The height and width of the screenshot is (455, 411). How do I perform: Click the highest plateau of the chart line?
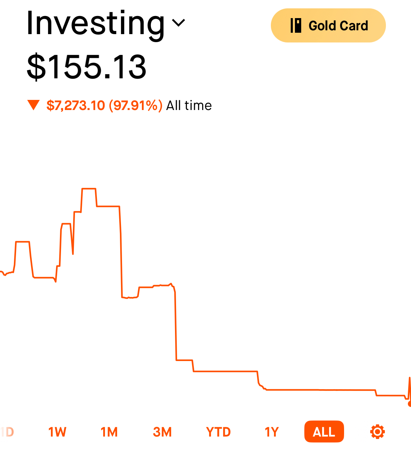click(x=89, y=189)
